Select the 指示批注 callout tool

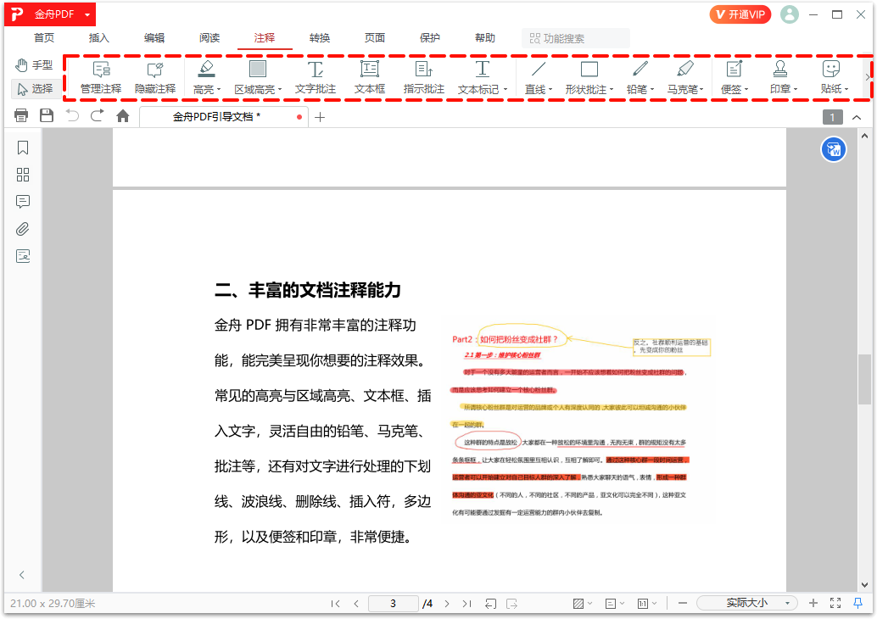click(x=424, y=78)
